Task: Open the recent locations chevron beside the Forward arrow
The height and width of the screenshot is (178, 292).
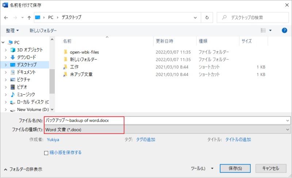Action: [x=23, y=17]
